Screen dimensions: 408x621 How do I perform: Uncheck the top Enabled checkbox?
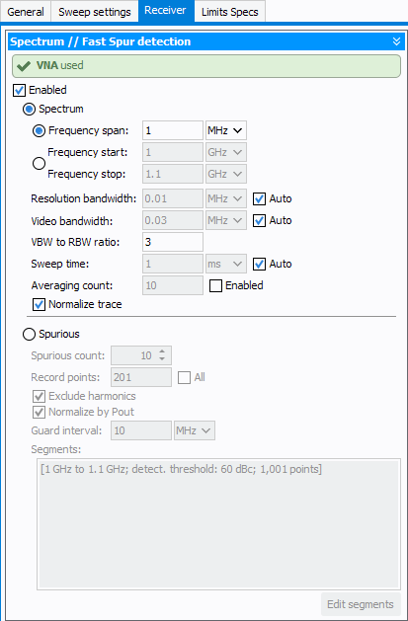point(20,90)
